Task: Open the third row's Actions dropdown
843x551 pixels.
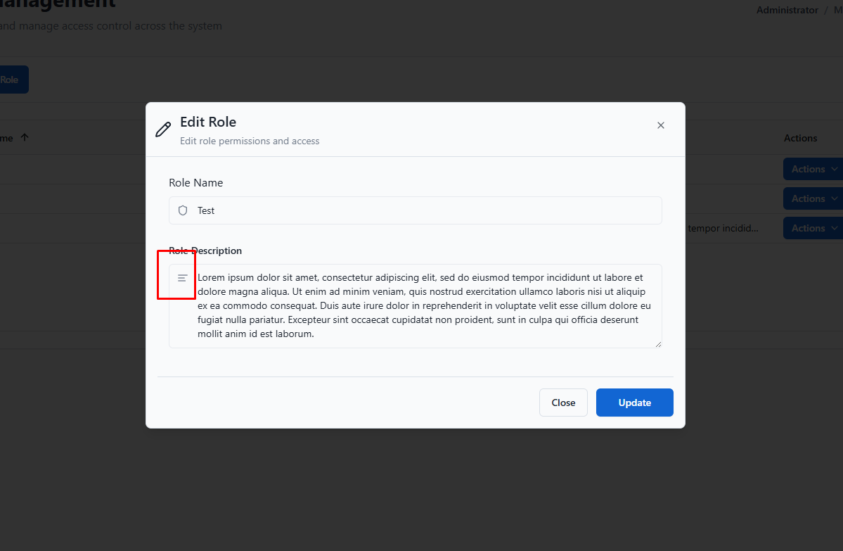Action: click(x=813, y=228)
